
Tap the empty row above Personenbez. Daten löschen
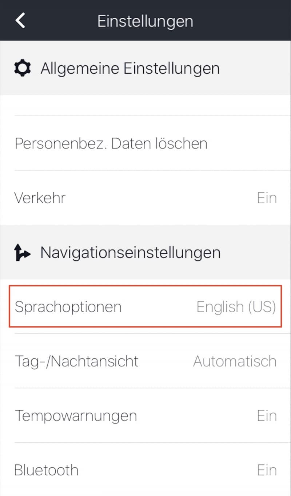[145, 106]
